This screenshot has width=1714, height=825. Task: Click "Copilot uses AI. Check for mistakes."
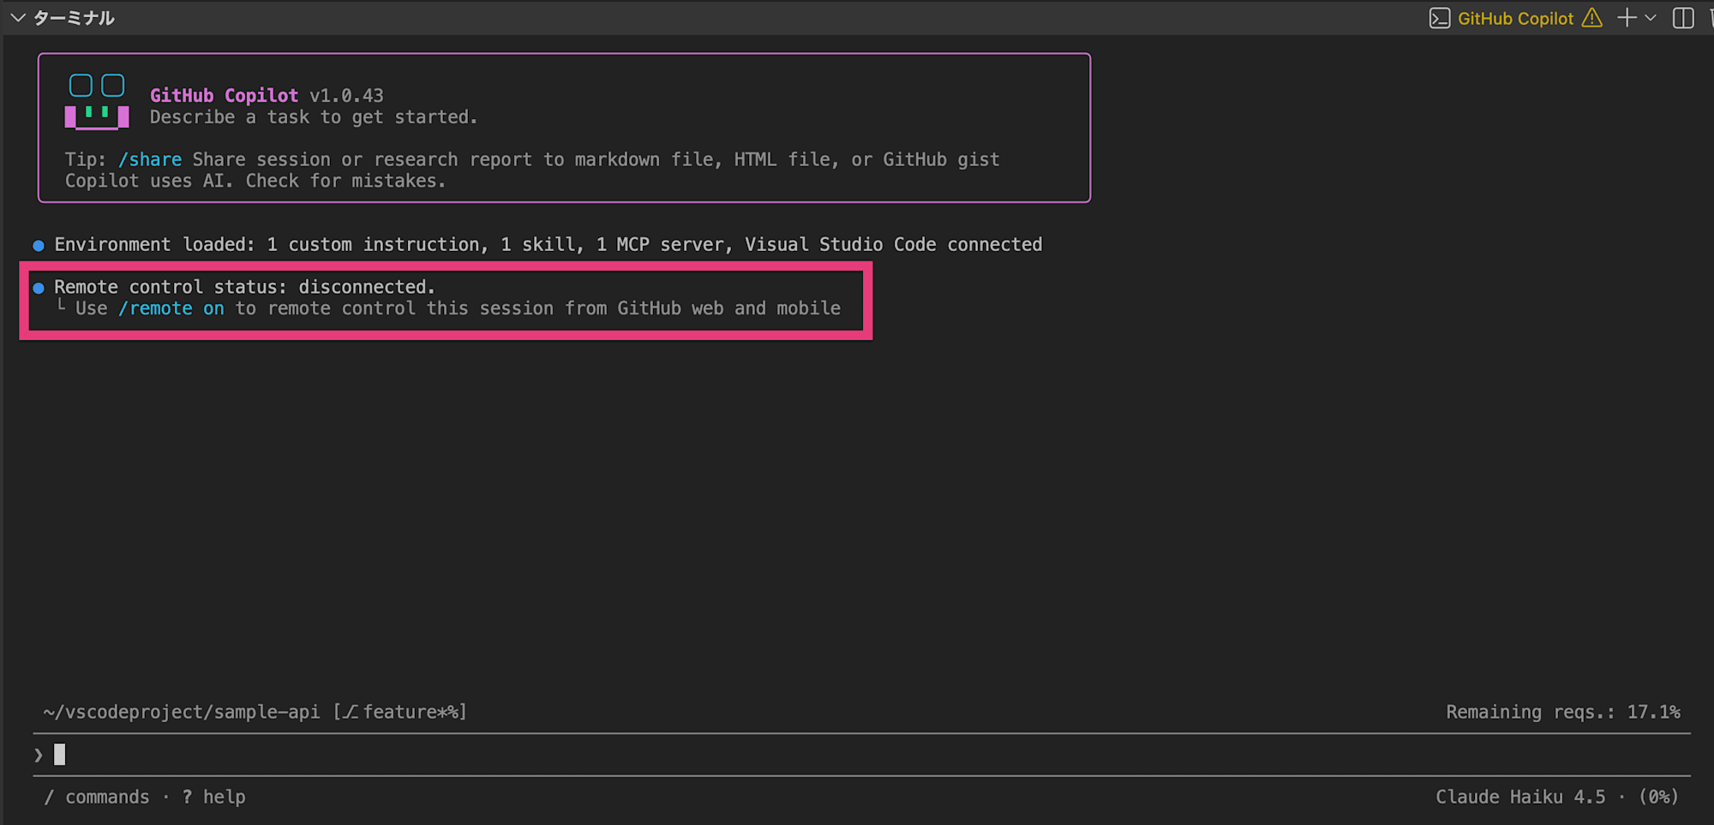255,181
